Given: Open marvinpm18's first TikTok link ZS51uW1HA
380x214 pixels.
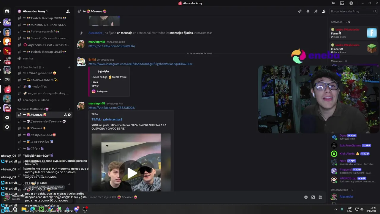Looking at the screenshot, I should (112, 46).
